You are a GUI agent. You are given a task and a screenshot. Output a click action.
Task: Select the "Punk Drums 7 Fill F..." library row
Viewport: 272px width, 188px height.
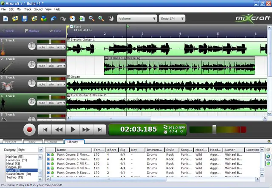click(x=153, y=163)
